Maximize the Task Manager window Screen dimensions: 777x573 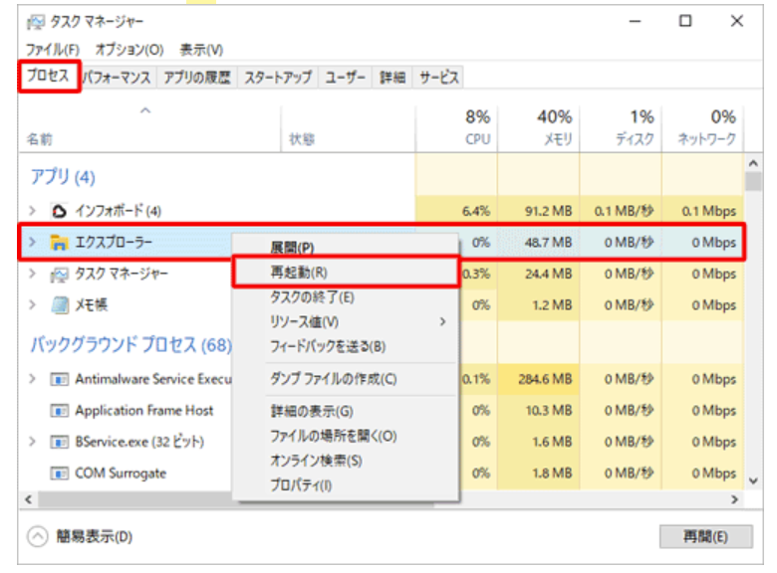click(x=684, y=21)
